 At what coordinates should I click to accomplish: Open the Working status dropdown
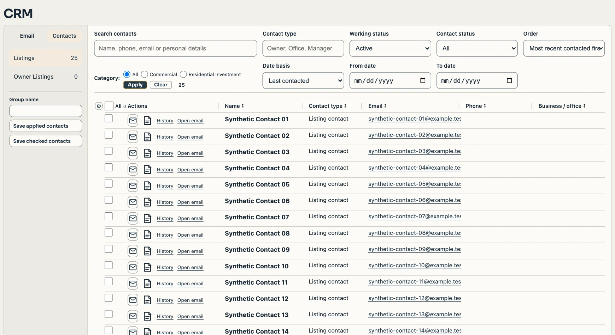390,48
